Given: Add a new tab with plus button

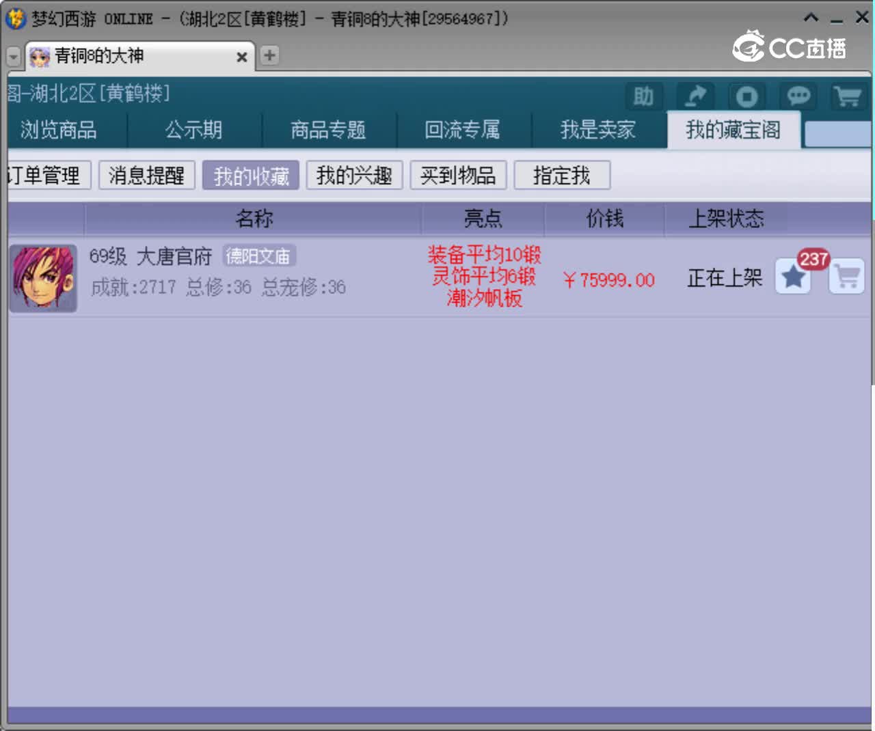Looking at the screenshot, I should point(269,55).
